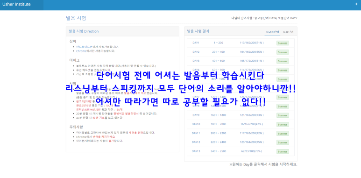Open the DAY9 test link
The image size is (361, 178).
(196, 115)
